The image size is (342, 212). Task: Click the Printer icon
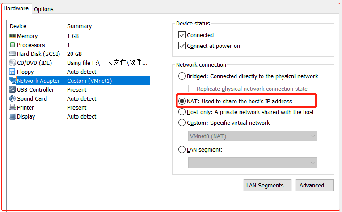pos(13,107)
